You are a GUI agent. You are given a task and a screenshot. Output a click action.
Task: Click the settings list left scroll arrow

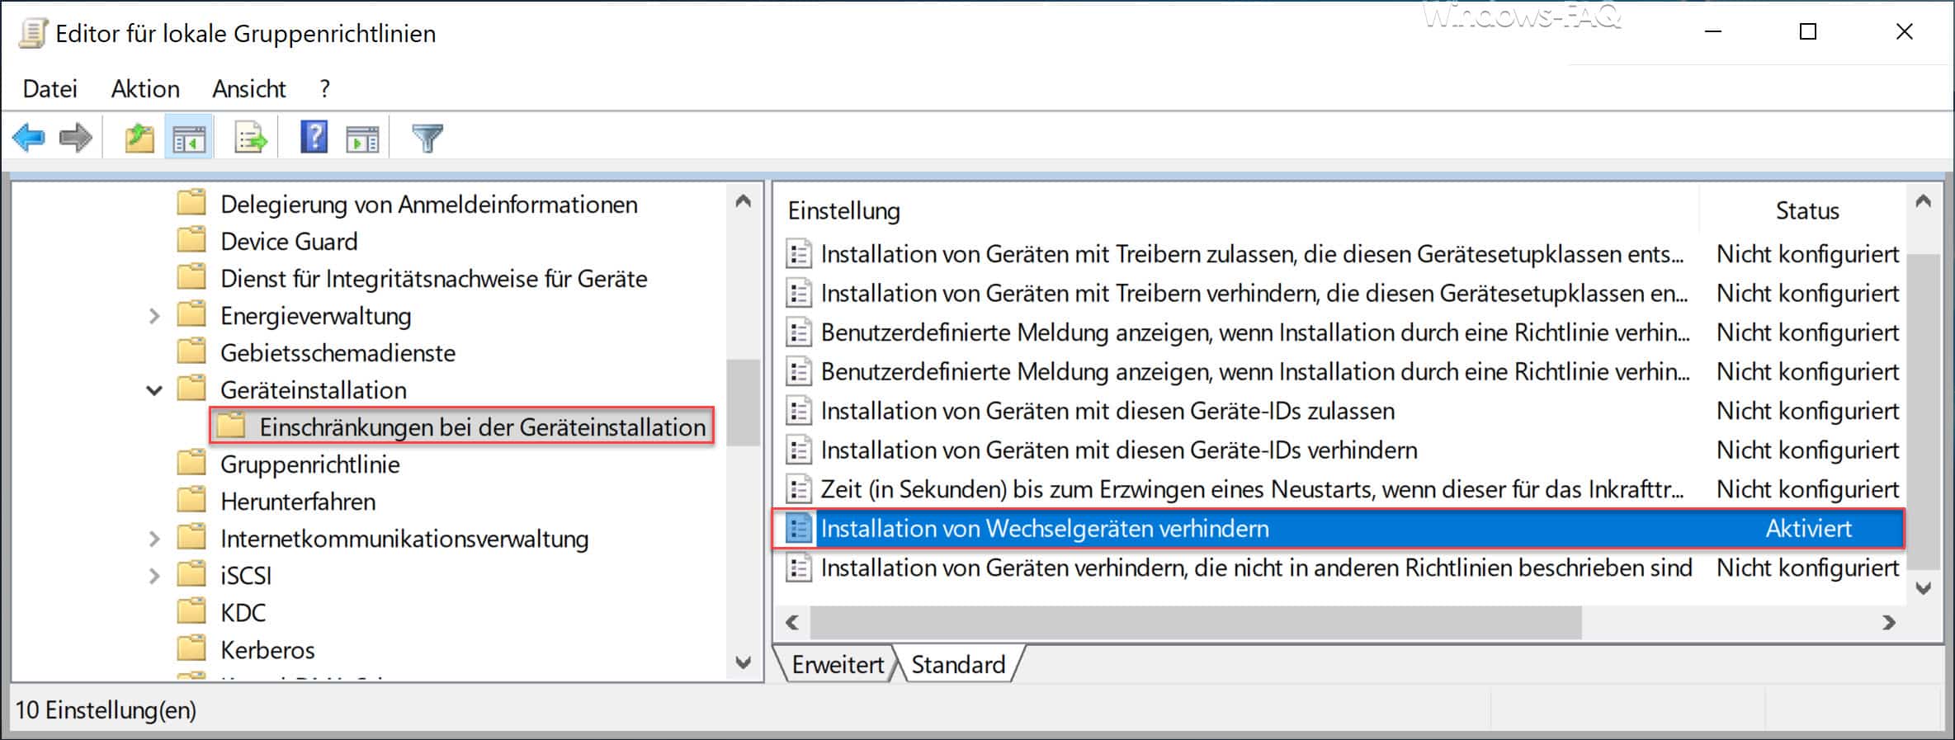click(x=792, y=623)
